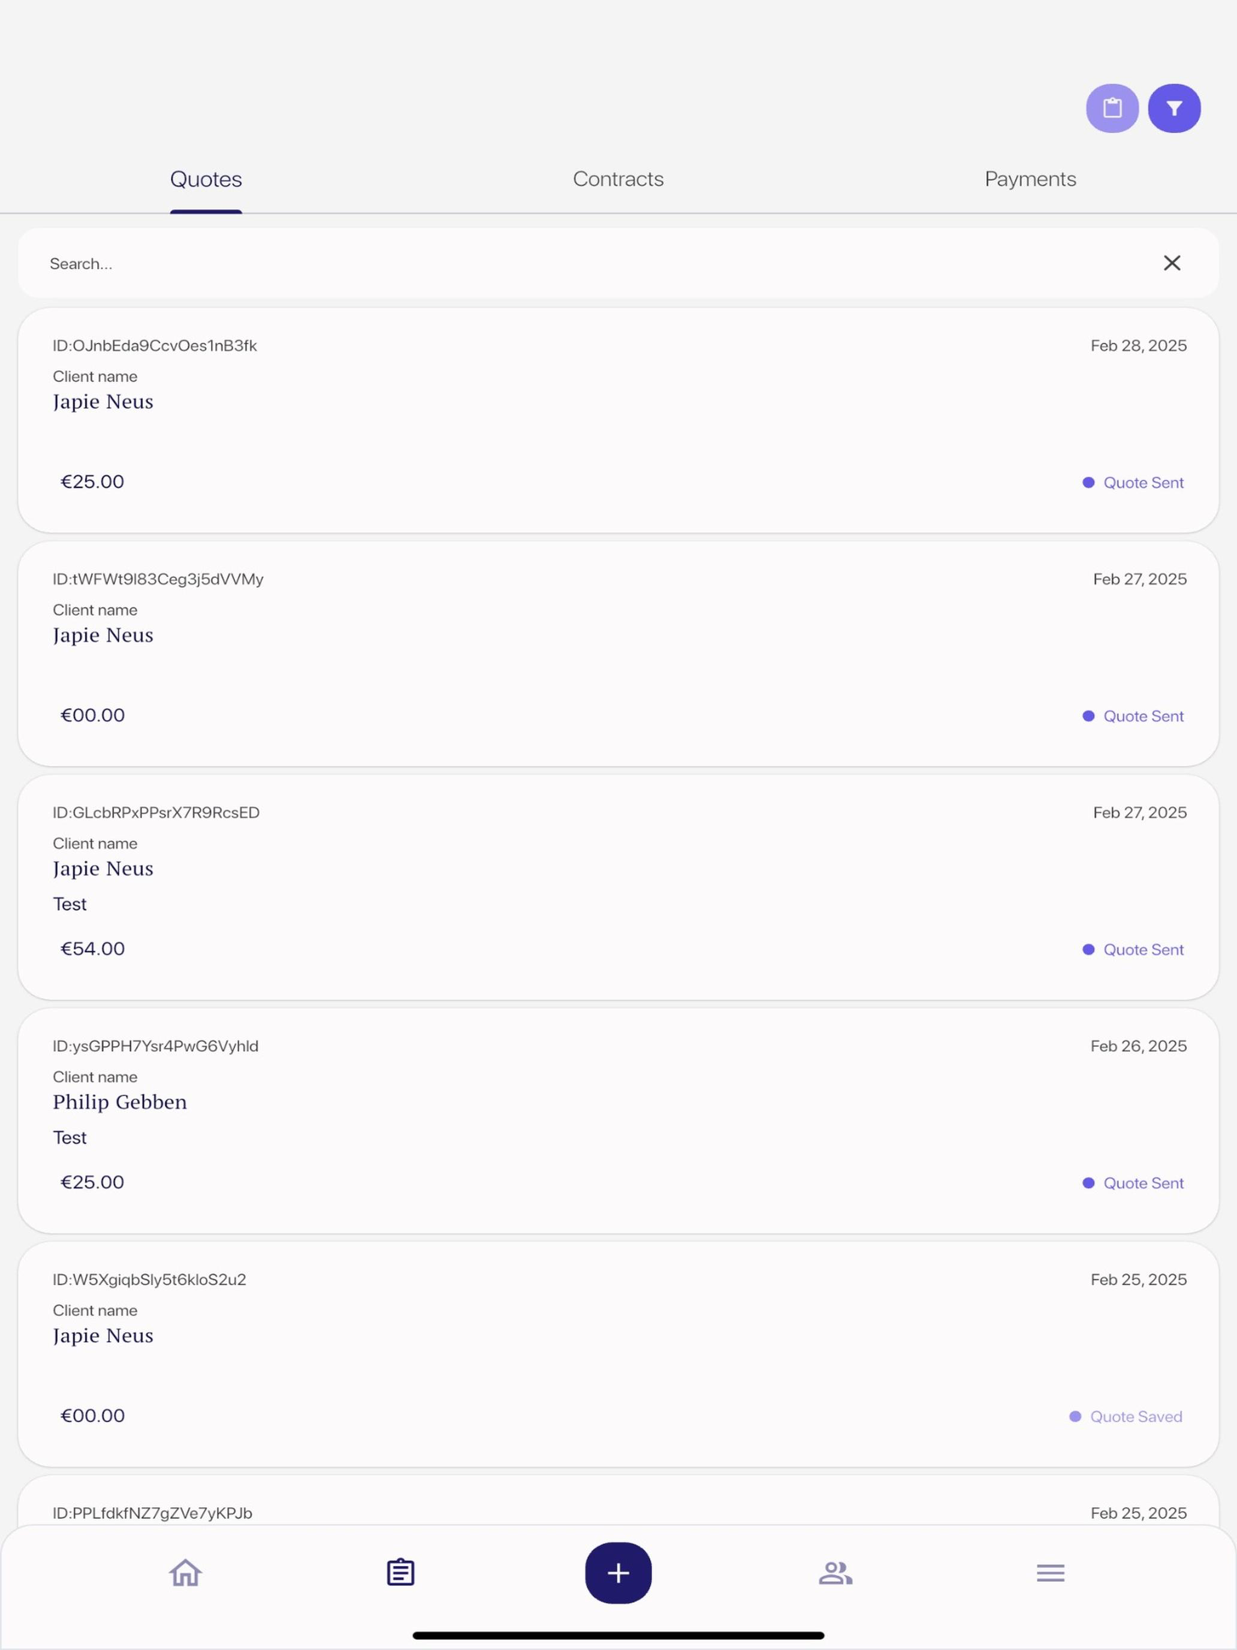Tap the plus button to create new
Viewport: 1237px width, 1650px height.
point(618,1573)
